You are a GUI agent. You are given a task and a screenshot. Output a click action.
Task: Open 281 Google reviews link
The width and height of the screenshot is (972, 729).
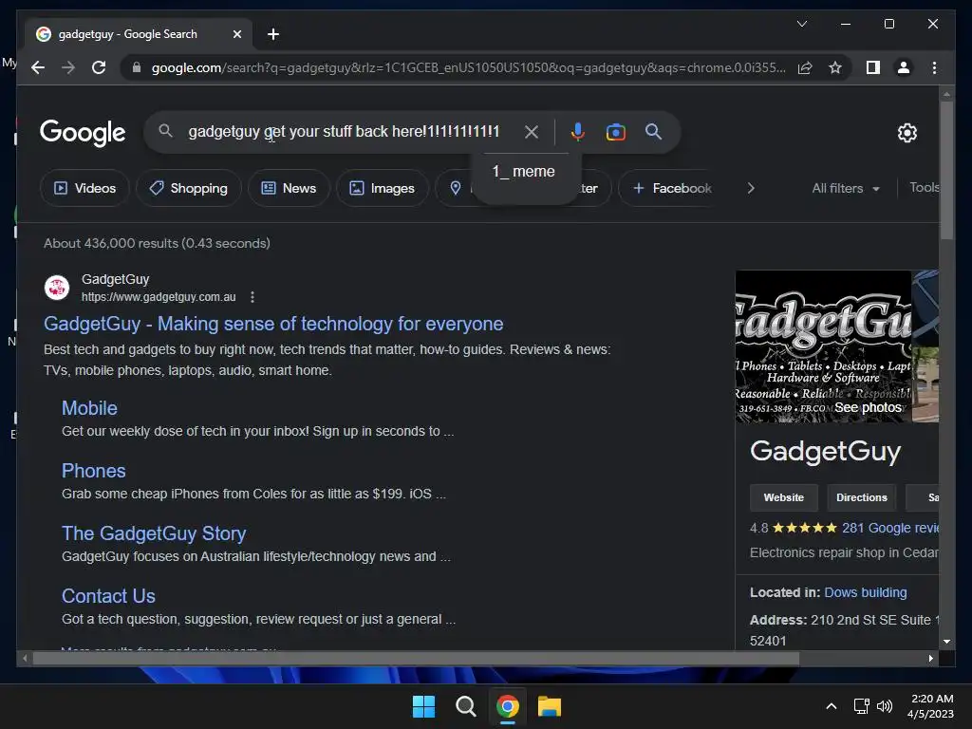point(890,528)
